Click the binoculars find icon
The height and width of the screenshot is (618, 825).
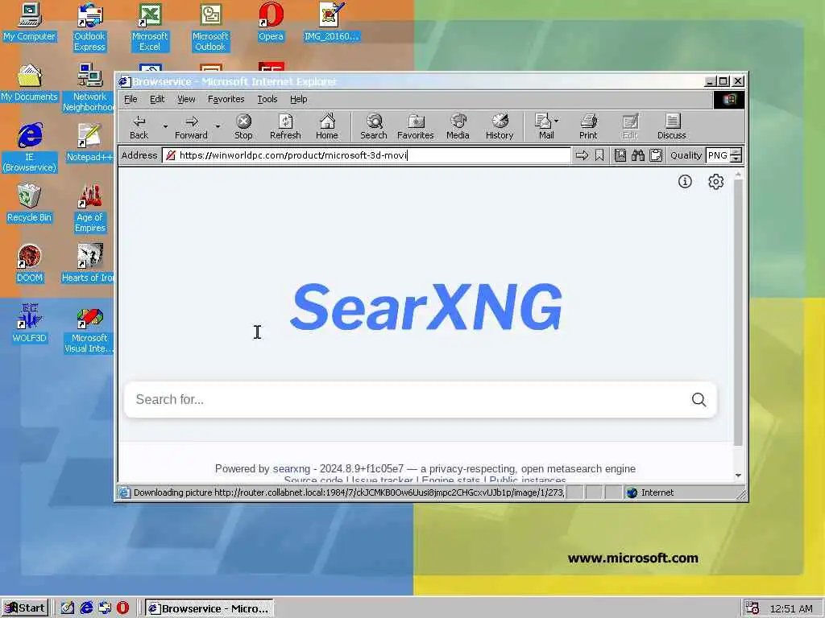click(x=638, y=155)
